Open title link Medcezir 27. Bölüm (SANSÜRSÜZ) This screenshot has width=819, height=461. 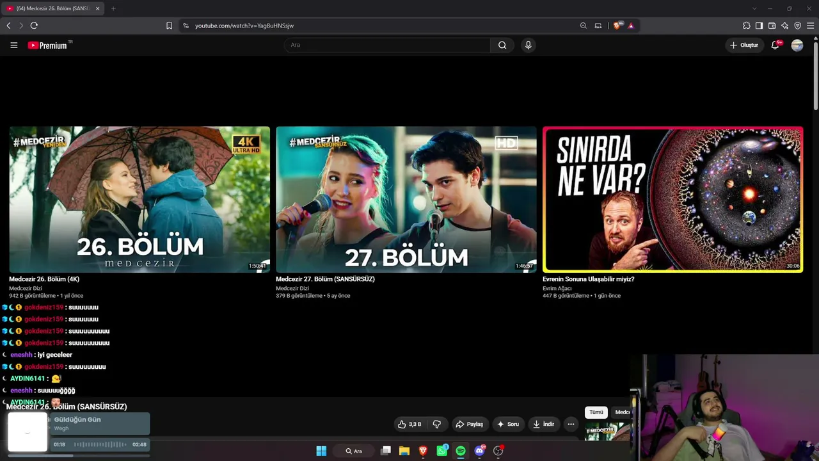click(x=325, y=279)
